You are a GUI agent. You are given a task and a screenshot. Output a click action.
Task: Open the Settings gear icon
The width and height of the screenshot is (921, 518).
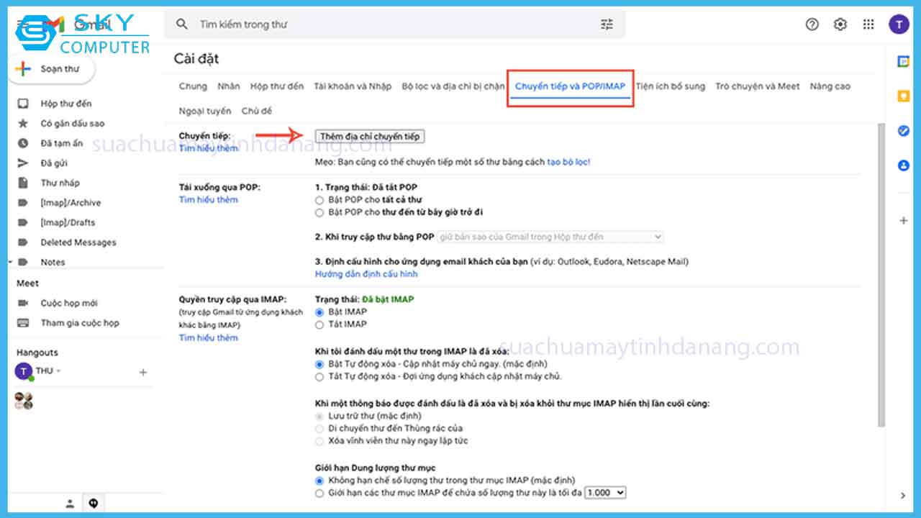click(x=840, y=24)
